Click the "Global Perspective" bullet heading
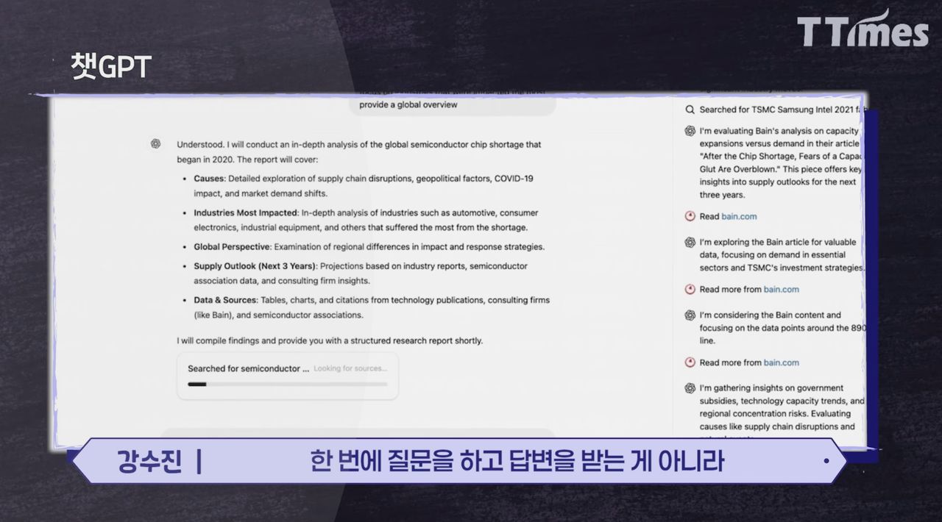This screenshot has height=522, width=942. [232, 246]
